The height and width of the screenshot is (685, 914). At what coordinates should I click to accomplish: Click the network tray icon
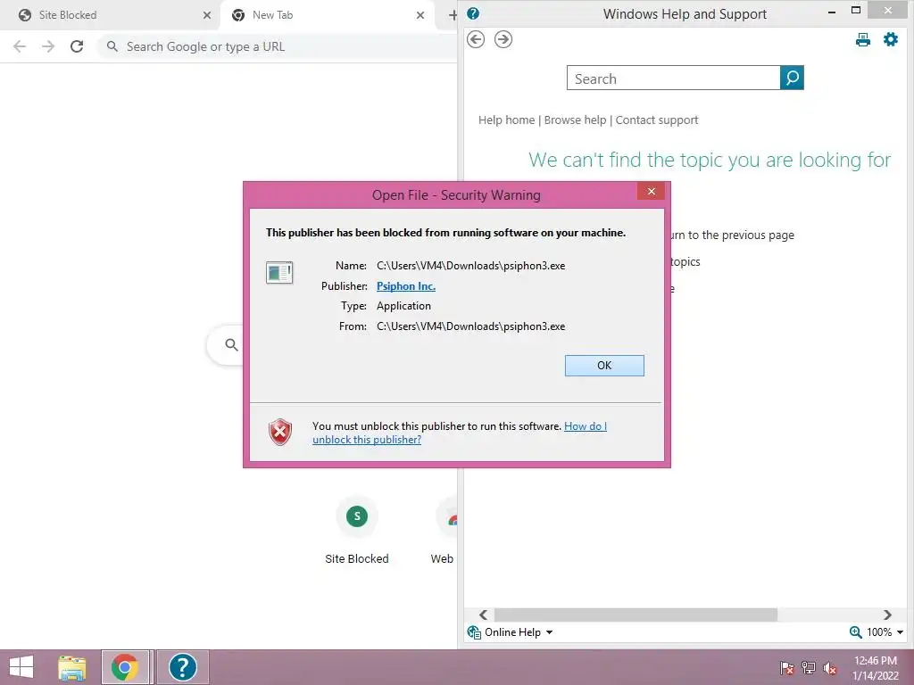[809, 668]
